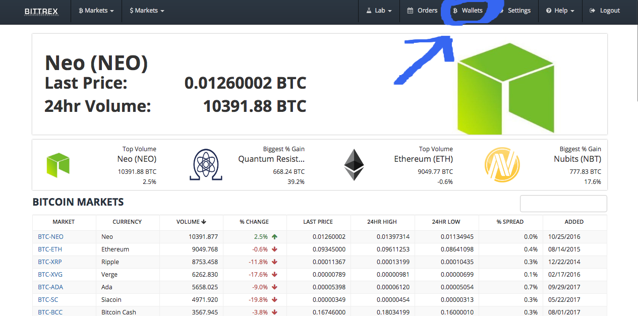Click the green up arrow in Neo row
This screenshot has width=638, height=316.
click(x=274, y=237)
